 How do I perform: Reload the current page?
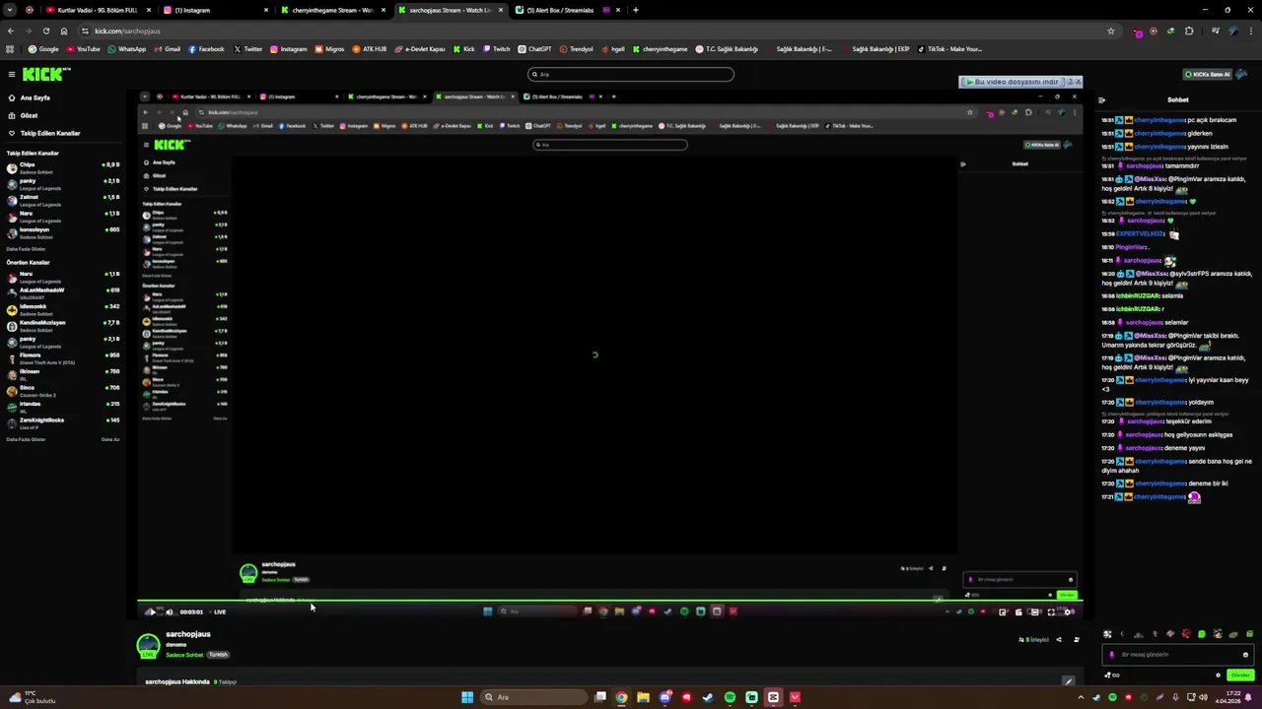45,31
